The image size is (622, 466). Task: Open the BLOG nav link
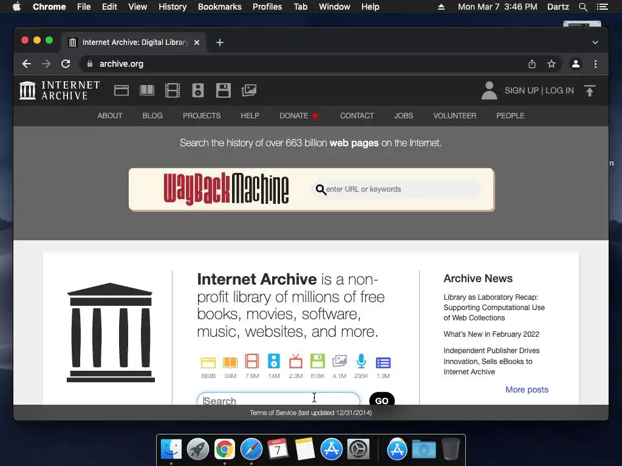[x=152, y=116]
